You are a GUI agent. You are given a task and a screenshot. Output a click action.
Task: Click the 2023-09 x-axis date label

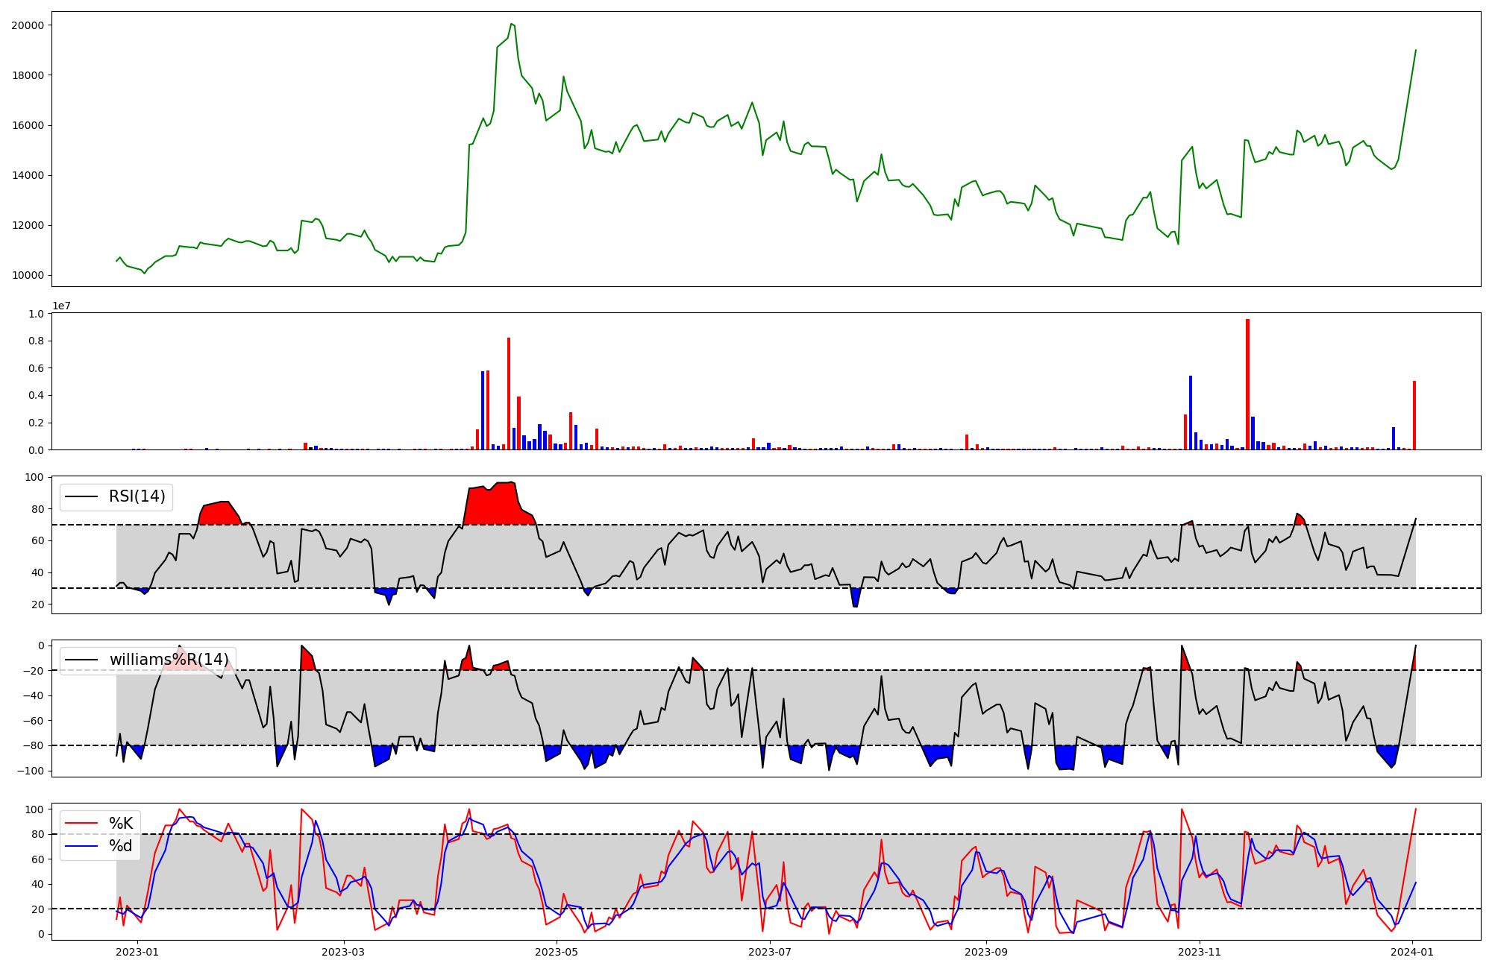pyautogui.click(x=986, y=952)
